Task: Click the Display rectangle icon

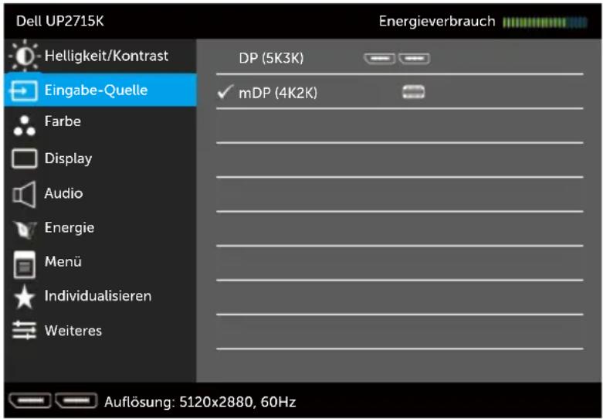Action: [x=24, y=158]
